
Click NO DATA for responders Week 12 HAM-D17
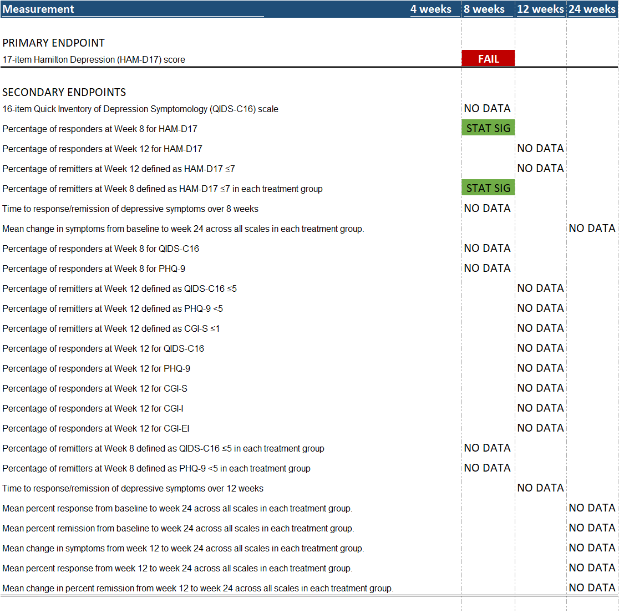540,149
